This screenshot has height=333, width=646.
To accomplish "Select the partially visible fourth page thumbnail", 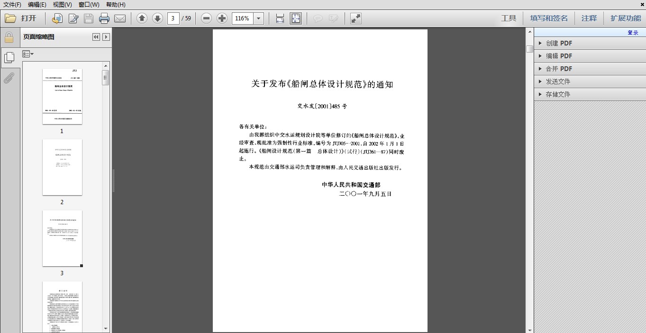I will (x=62, y=307).
